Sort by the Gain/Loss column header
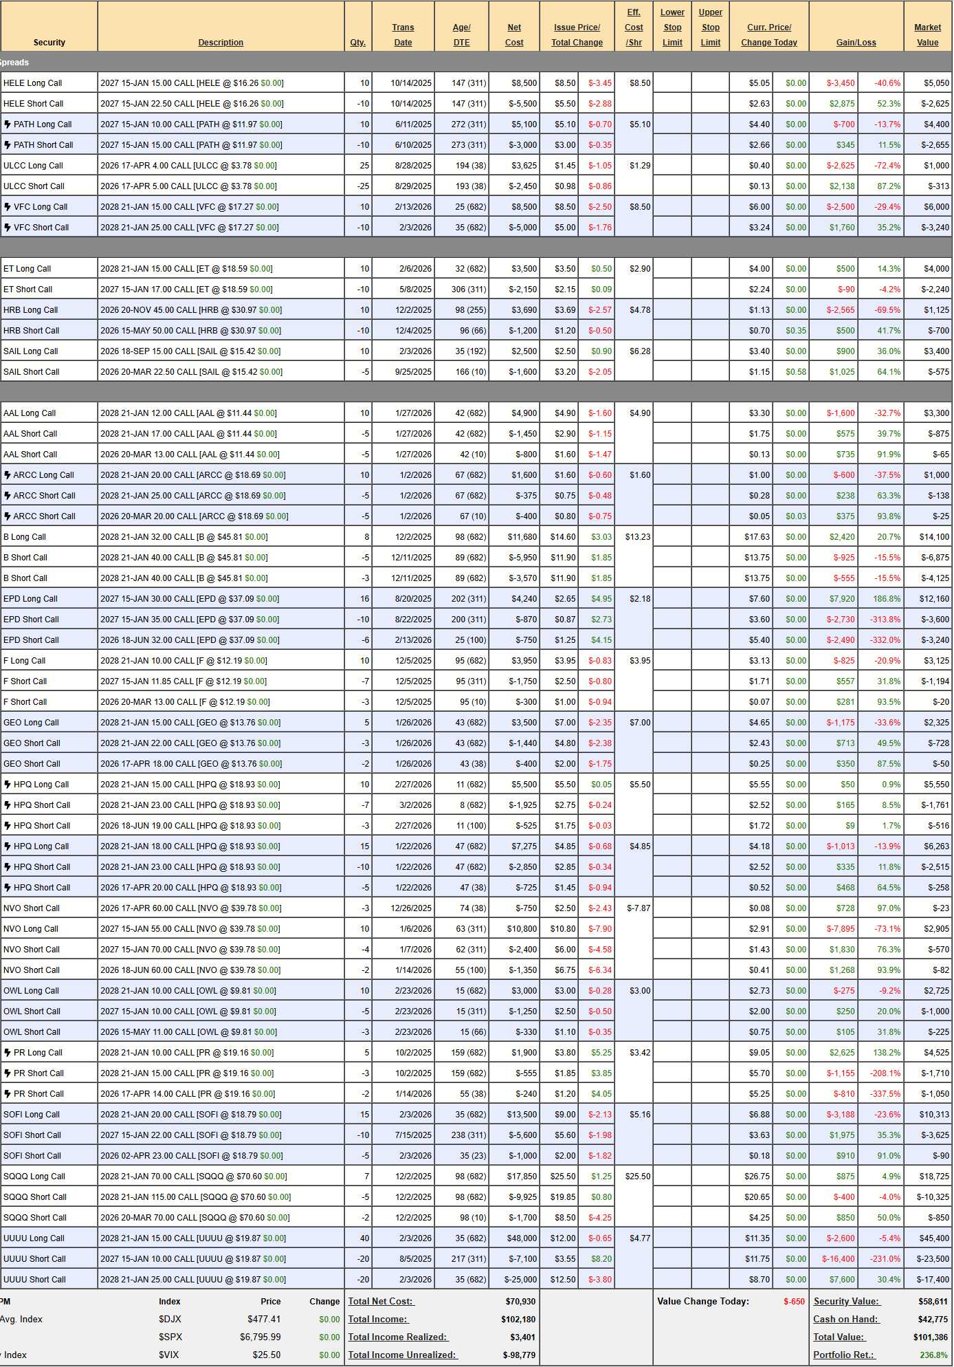 click(856, 43)
